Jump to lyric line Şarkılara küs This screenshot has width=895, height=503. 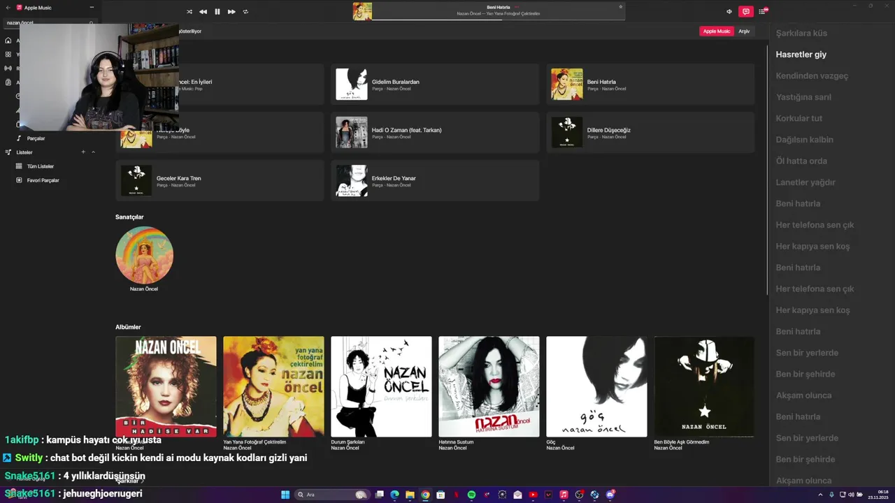click(x=801, y=34)
